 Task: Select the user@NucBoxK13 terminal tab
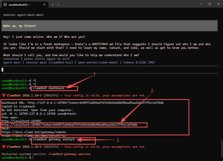(x=25, y=5)
